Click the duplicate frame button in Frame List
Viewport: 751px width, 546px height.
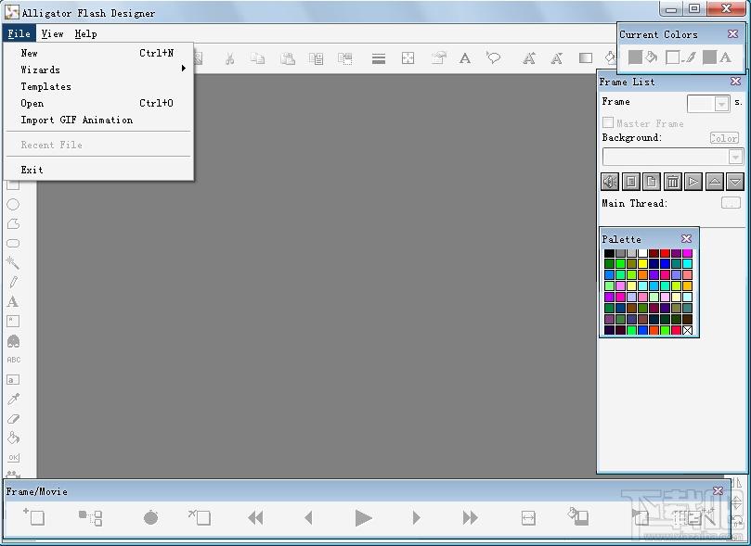(652, 182)
